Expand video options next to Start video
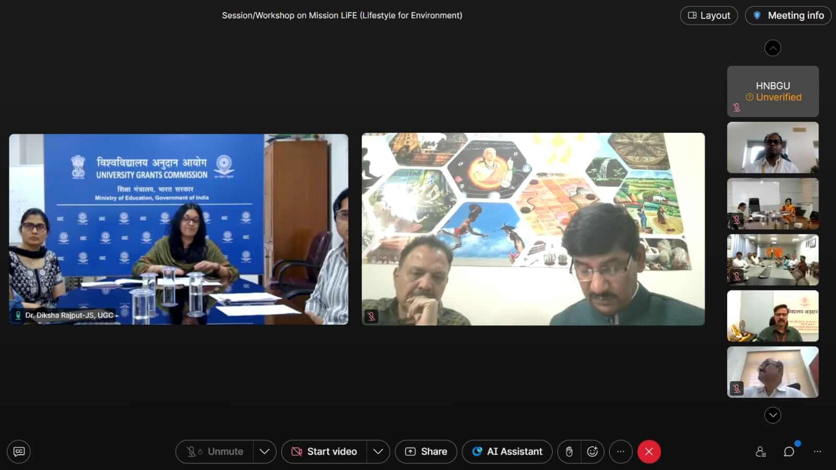This screenshot has height=470, width=836. (x=378, y=452)
